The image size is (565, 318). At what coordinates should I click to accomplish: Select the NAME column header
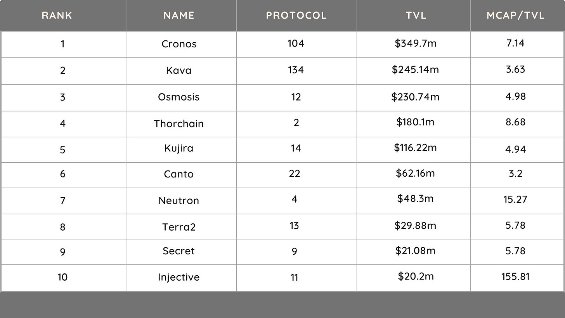(179, 16)
